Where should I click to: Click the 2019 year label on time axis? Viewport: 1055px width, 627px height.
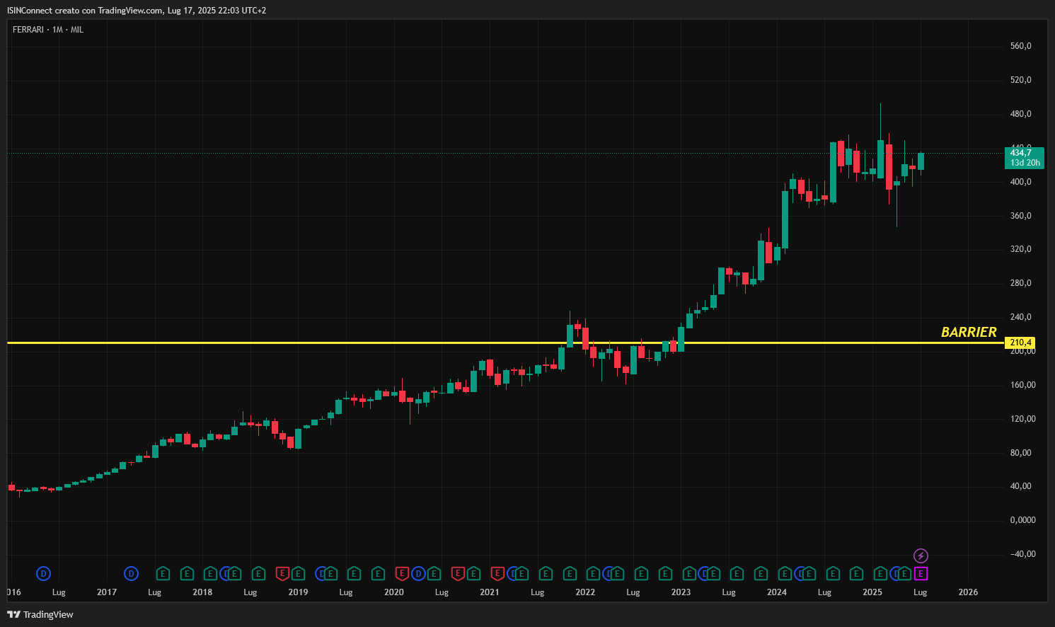298,592
